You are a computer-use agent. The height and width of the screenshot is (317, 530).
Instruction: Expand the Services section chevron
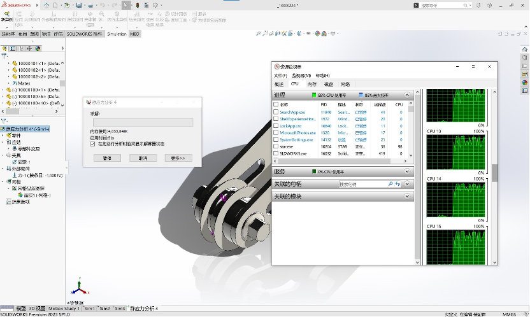click(407, 171)
